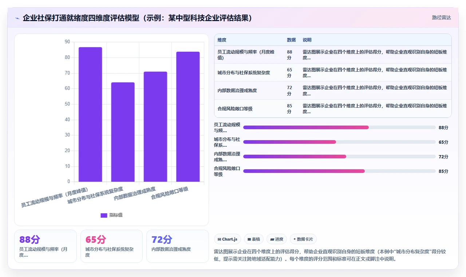Click the 88分 progress bar for 员工流动规模
466x277 pixels.
click(339, 127)
